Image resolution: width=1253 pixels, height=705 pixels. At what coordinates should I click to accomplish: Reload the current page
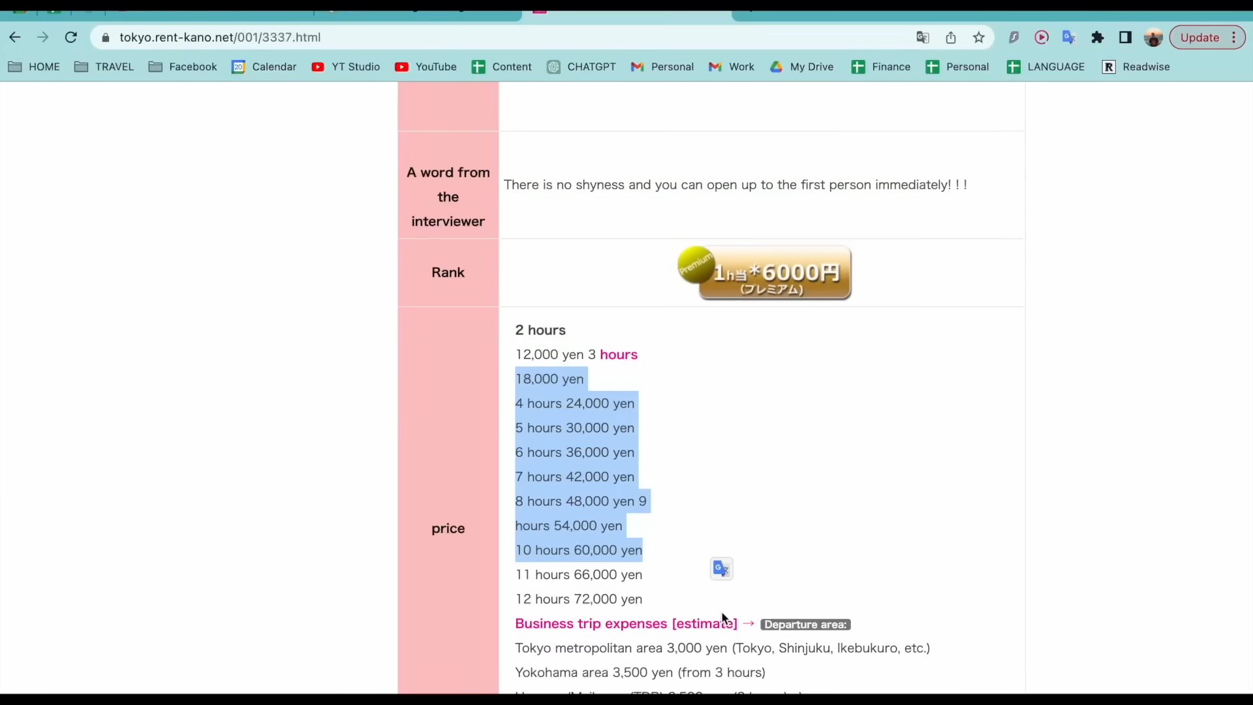click(71, 37)
